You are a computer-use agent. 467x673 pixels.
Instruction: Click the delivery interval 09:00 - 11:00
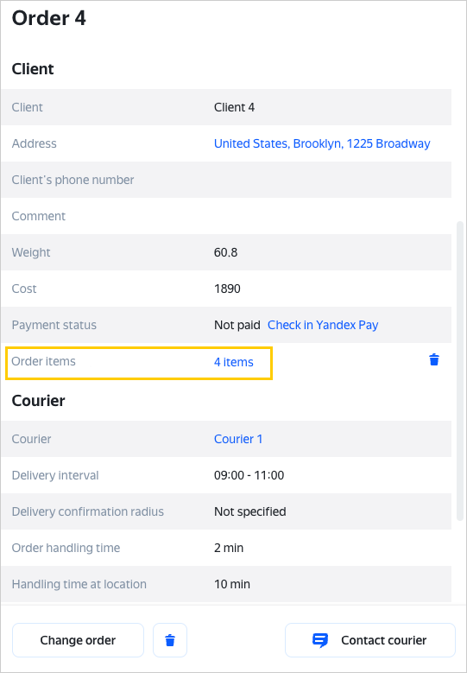249,475
